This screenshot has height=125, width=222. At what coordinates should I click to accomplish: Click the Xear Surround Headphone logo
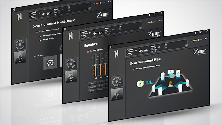coord(103,15)
